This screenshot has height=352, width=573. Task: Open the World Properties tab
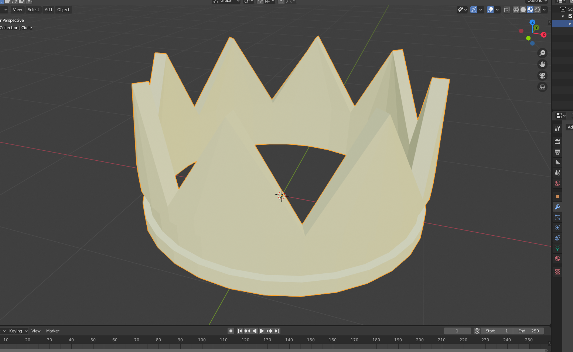(557, 183)
